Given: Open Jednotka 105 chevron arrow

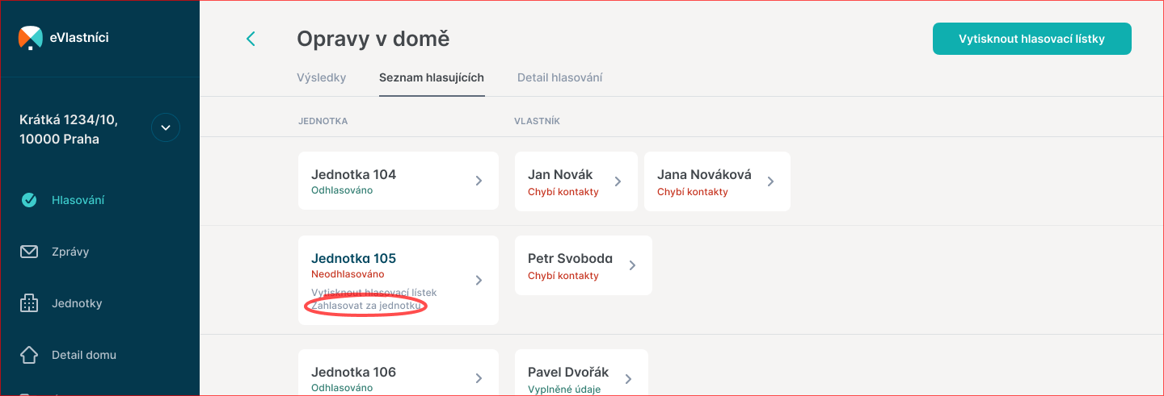Looking at the screenshot, I should 479,280.
